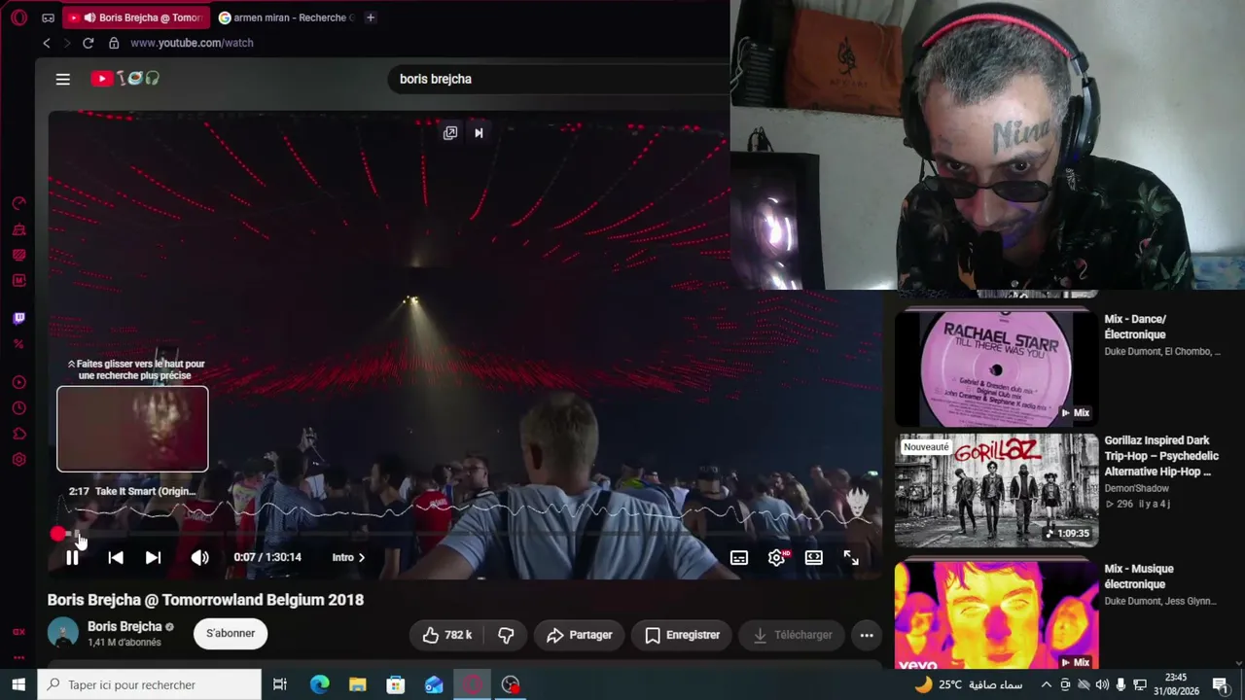Screen dimensions: 1245x700
Task: Open the Twitch sidebar panel
Action: coord(18,318)
